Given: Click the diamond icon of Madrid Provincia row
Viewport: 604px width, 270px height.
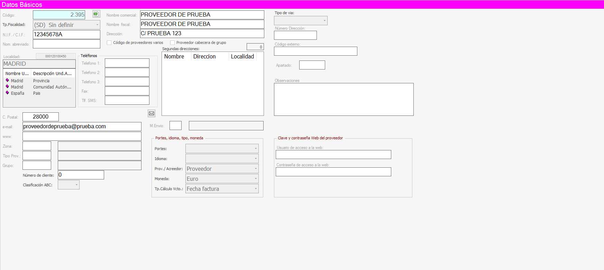Looking at the screenshot, I should [x=7, y=80].
